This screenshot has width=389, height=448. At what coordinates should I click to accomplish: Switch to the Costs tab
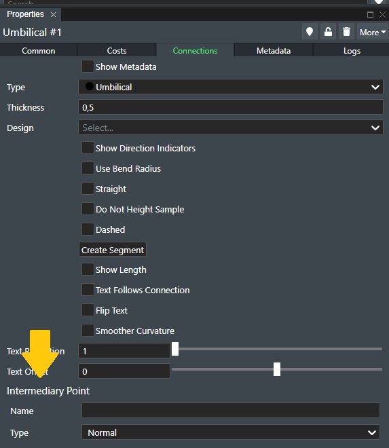117,51
